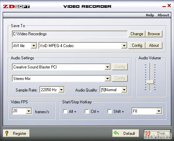Click the key icon on Register
174x141 pixels.
click(x=7, y=133)
